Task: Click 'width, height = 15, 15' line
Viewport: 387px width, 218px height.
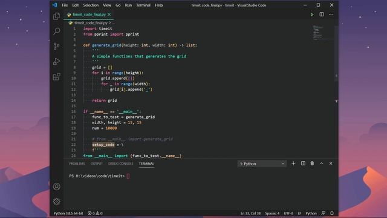Action: coord(117,122)
